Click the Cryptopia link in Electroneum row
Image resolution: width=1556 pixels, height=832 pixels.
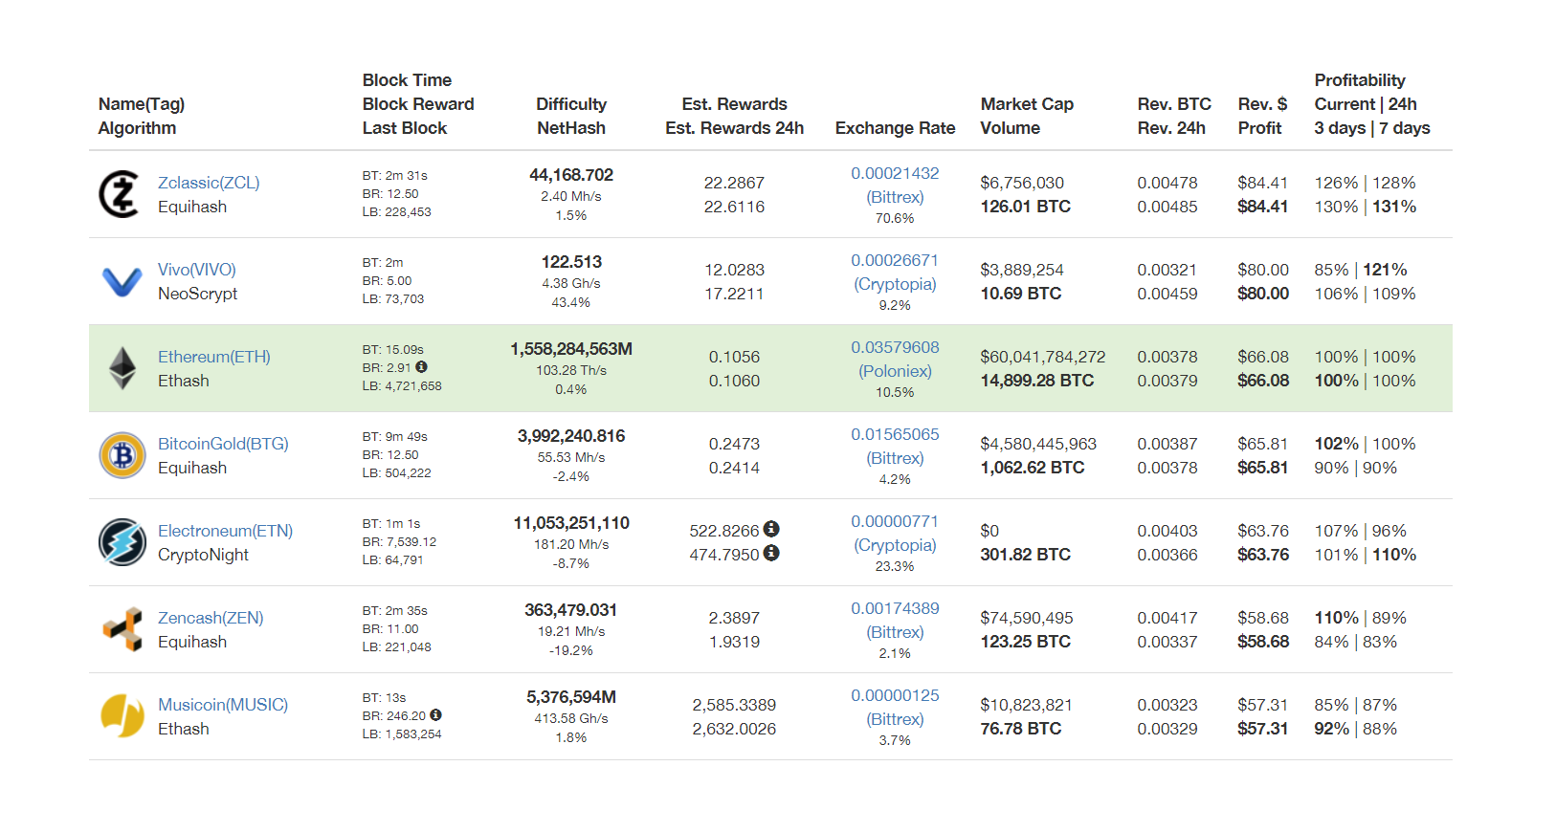(x=895, y=545)
